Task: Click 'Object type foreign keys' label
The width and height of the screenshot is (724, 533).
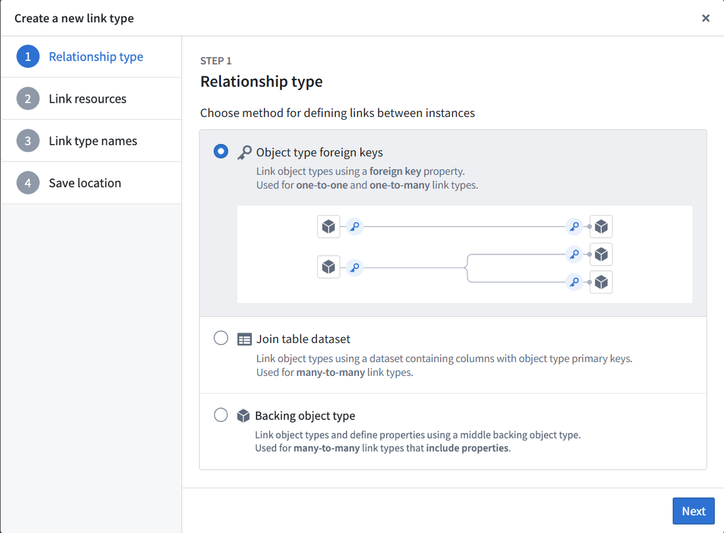Action: pos(320,152)
